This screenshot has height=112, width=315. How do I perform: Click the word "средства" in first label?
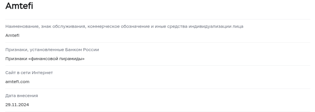tap(177, 27)
